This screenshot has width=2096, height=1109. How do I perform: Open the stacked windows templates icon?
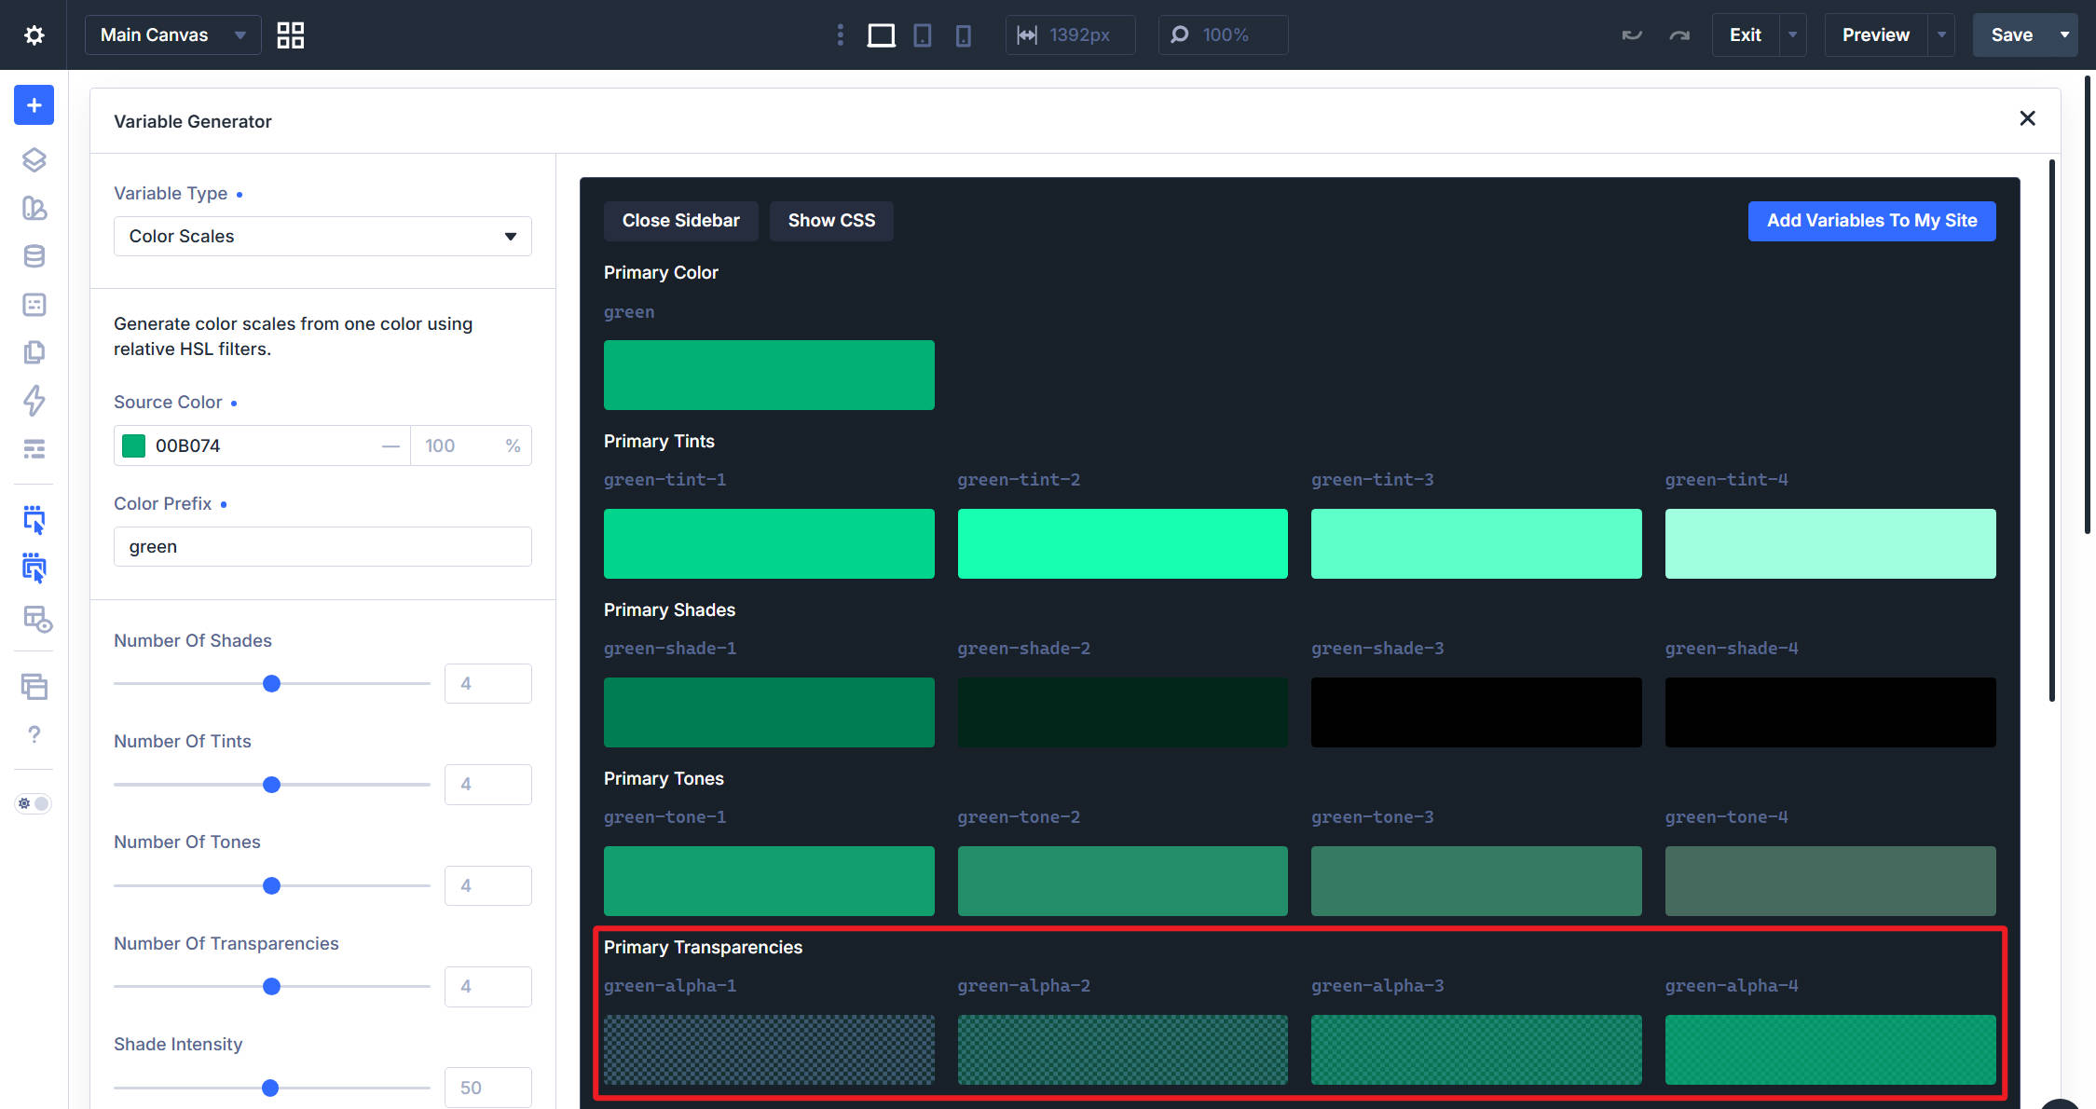tap(34, 687)
